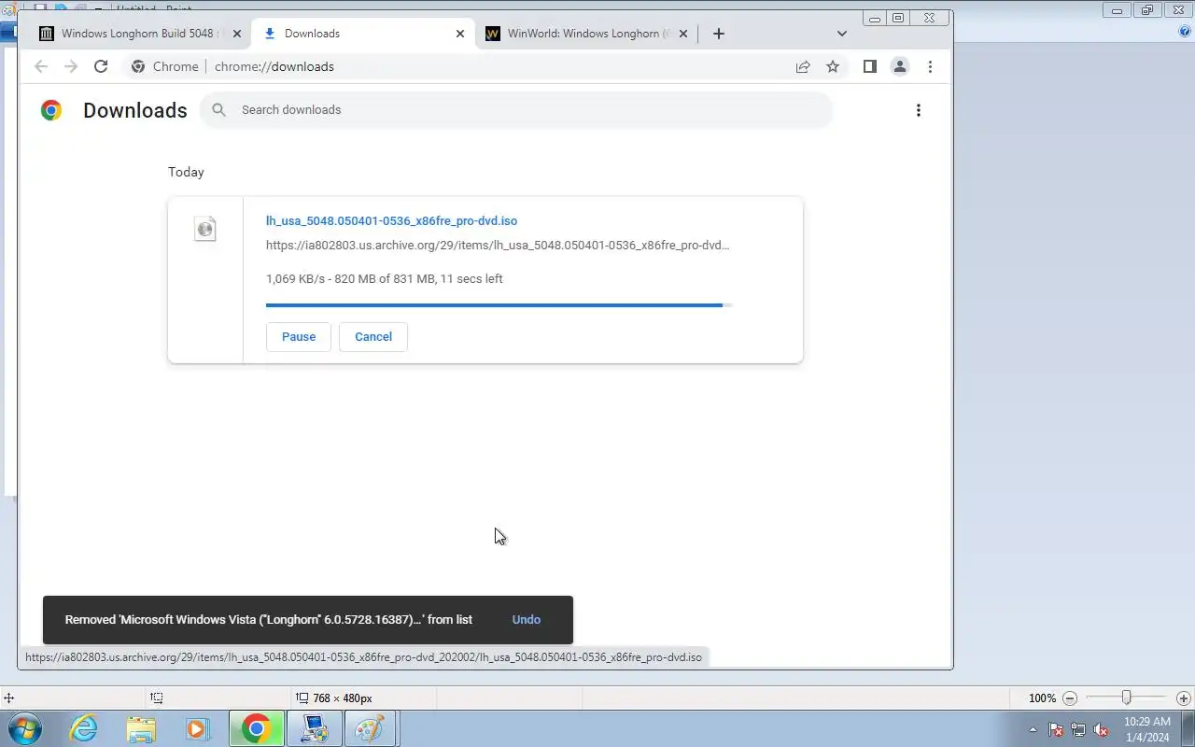Go back using Chrome's back arrow
Screen dimensions: 1195x747
40,66
